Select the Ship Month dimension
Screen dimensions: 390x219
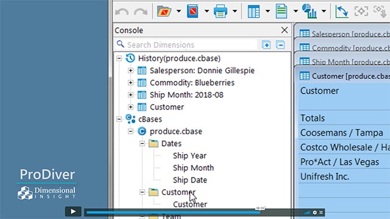(193, 168)
